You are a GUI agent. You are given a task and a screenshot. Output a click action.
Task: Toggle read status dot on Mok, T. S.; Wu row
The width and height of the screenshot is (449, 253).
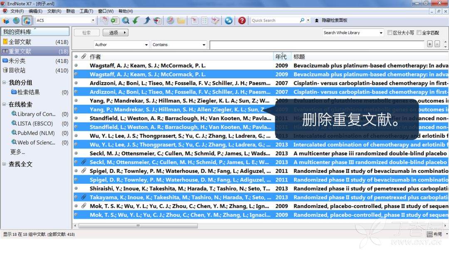pyautogui.click(x=76, y=215)
